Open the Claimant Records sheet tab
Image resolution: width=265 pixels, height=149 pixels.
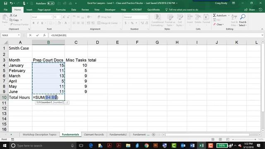tap(94, 135)
